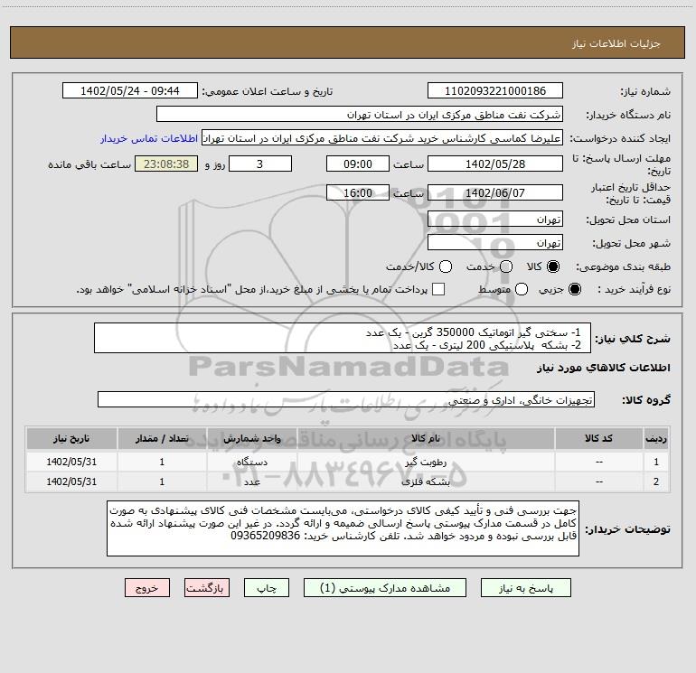Click the رطوبت گیر item name cell
The height and width of the screenshot is (673, 696).
tap(425, 462)
